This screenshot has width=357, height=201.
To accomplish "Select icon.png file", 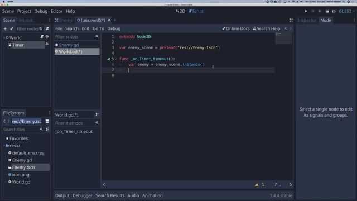I will (21, 175).
